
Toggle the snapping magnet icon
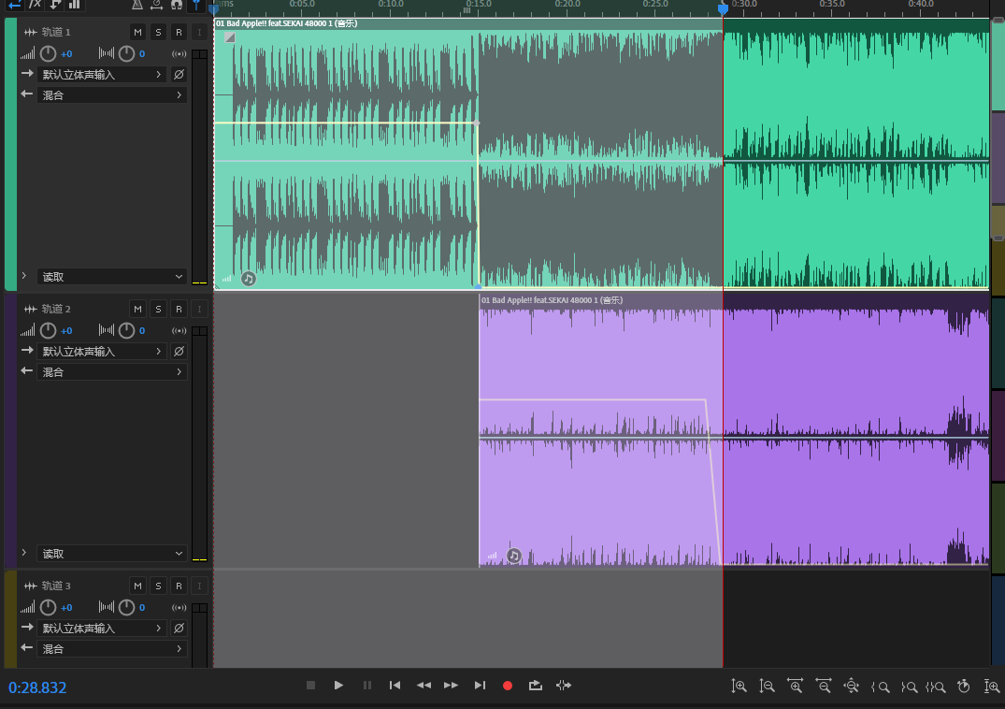pyautogui.click(x=176, y=5)
